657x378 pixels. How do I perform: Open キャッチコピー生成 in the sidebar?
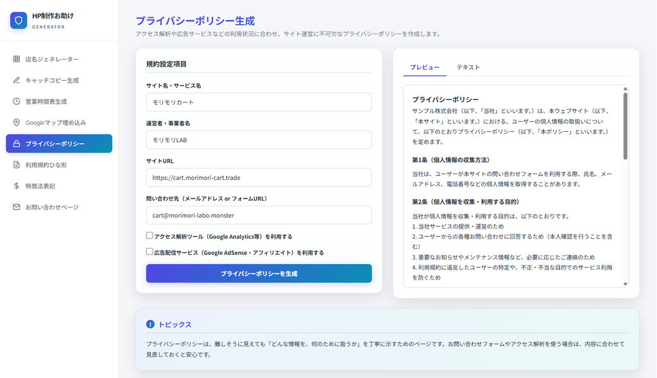coord(59,80)
